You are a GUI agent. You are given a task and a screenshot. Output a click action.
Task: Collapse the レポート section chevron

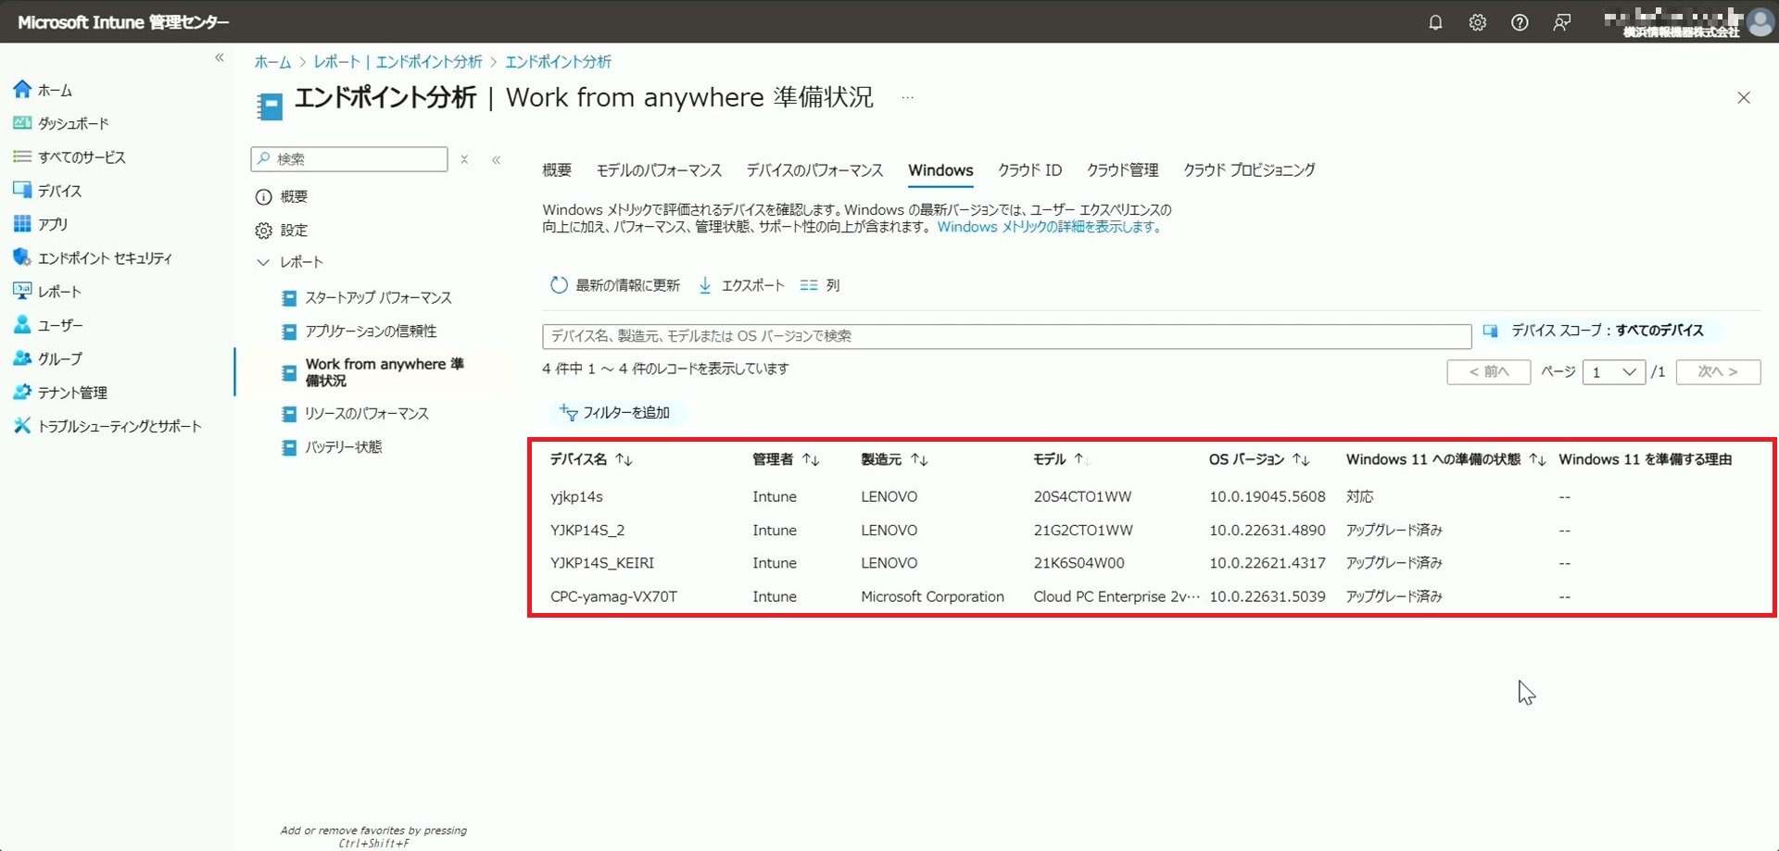(x=263, y=262)
